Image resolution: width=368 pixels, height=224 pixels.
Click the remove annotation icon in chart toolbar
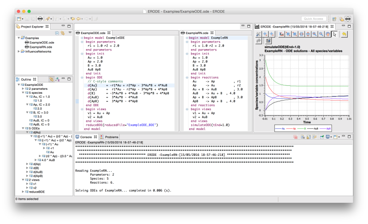(271, 34)
